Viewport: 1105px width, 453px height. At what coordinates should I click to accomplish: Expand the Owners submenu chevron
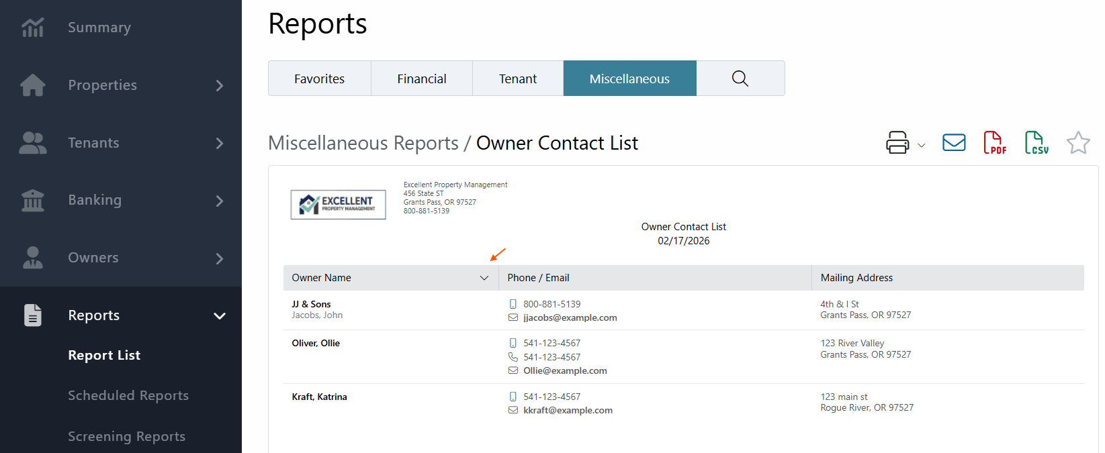click(220, 258)
